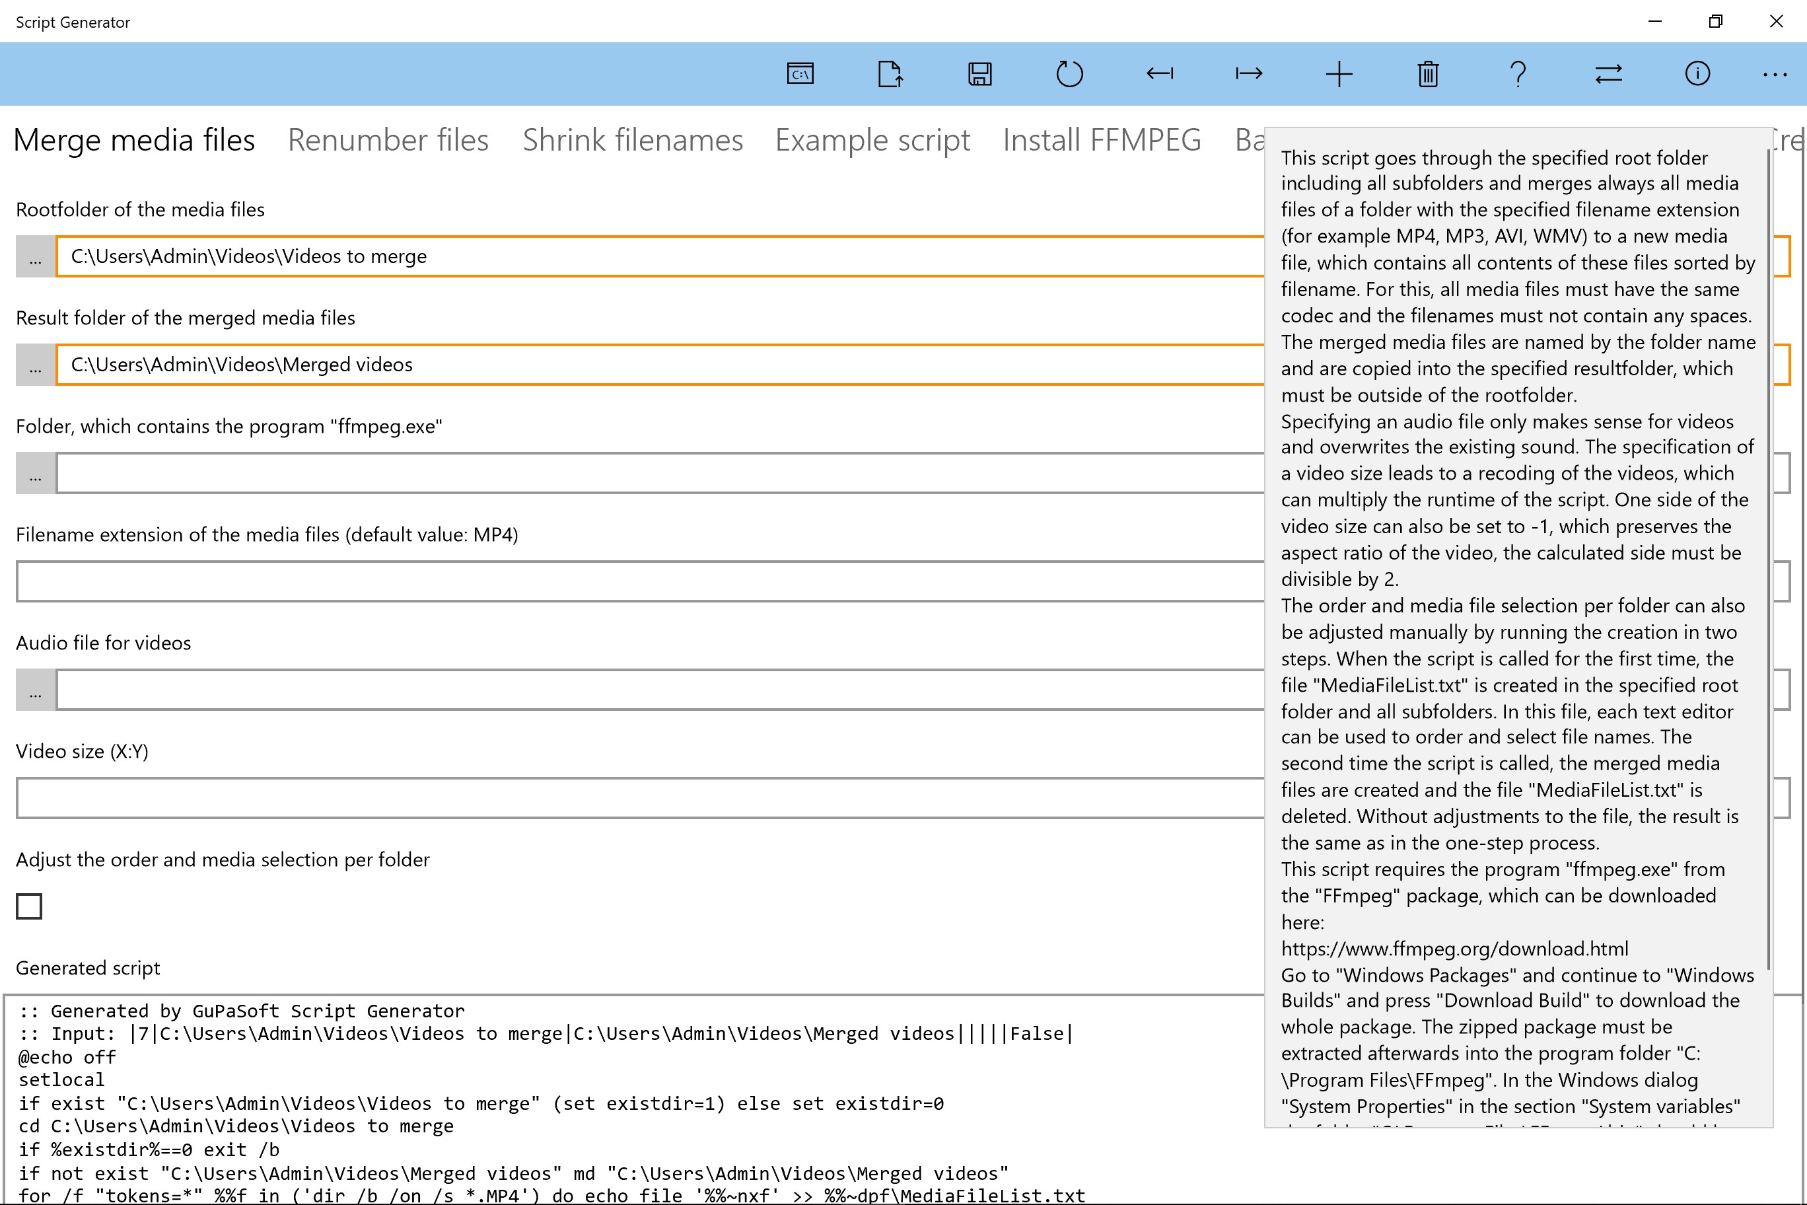
Task: Click the trash delete icon
Action: click(x=1429, y=74)
